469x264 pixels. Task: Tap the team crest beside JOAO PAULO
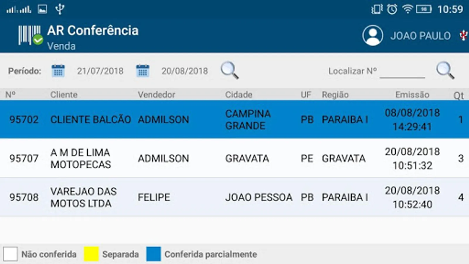pos(464,35)
